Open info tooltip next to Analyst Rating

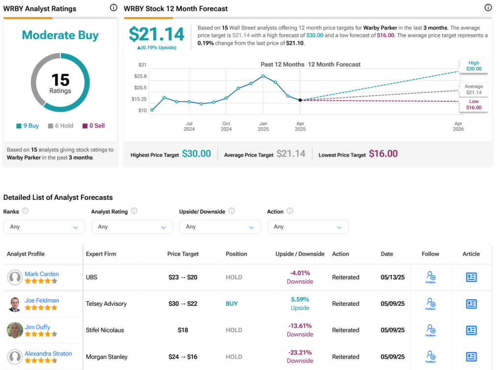134,211
